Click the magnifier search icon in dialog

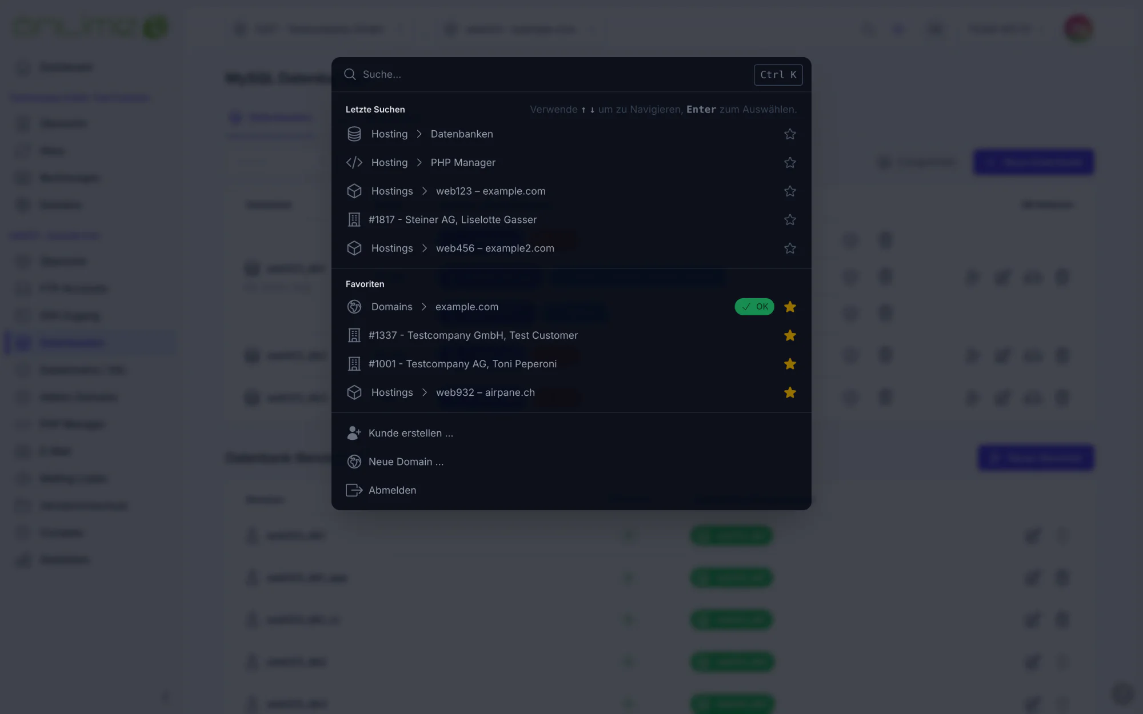350,74
